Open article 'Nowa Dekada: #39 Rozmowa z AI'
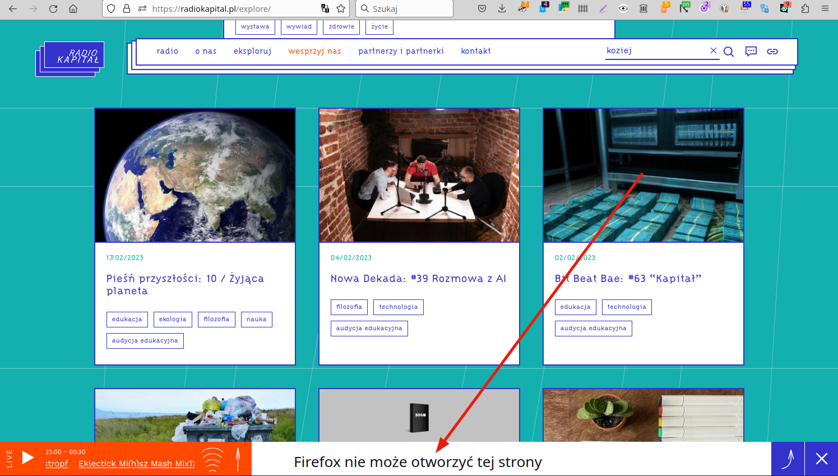Screen dimensions: 838x476 click(418, 279)
